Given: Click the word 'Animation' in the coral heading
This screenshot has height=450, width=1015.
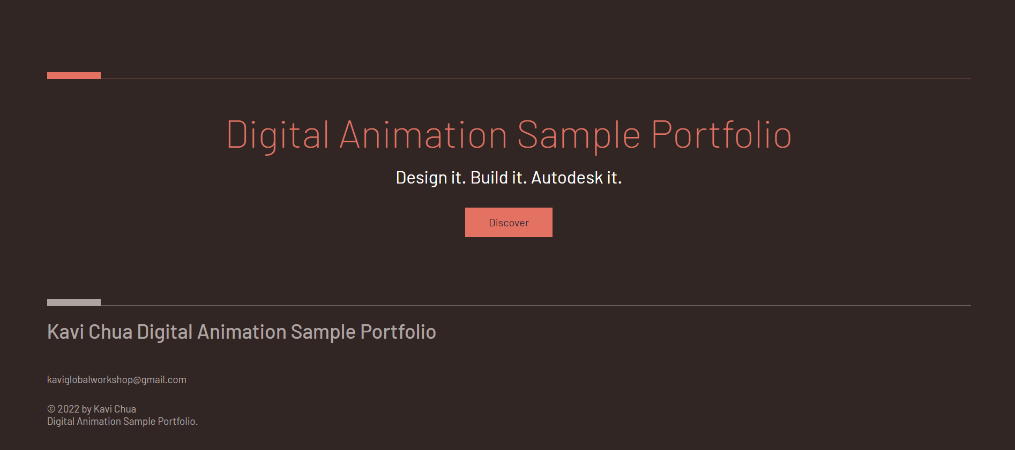Looking at the screenshot, I should click(x=423, y=135).
